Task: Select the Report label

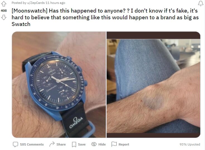Action: coord(124,144)
